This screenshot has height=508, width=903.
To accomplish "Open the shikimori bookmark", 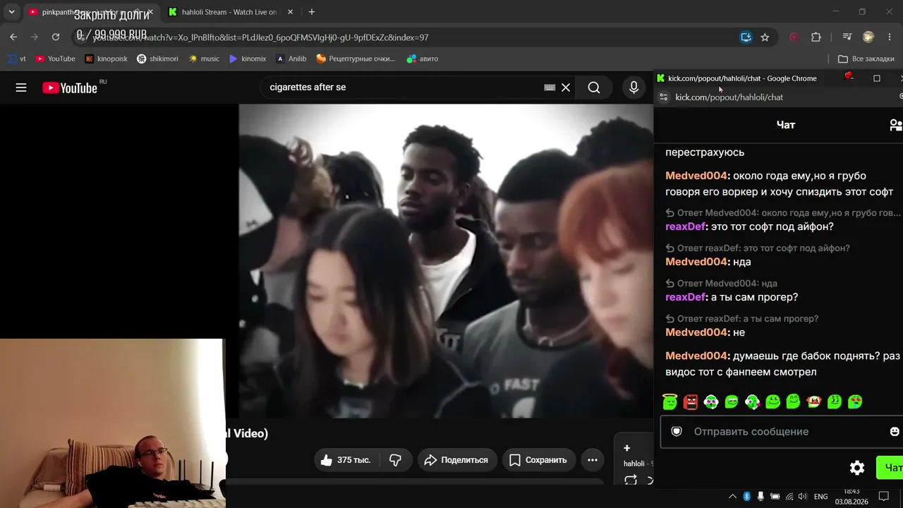I will click(157, 59).
